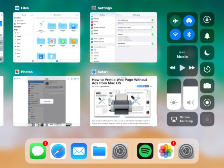This screenshot has height=168, width=224.
Task: Go back to All Photos
Action: point(17,78)
